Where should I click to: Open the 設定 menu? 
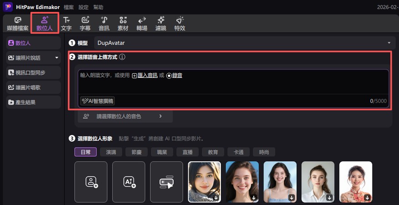83,7
